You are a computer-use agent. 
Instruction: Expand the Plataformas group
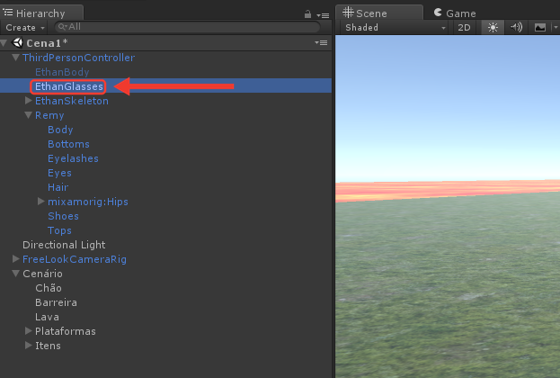[x=29, y=331]
